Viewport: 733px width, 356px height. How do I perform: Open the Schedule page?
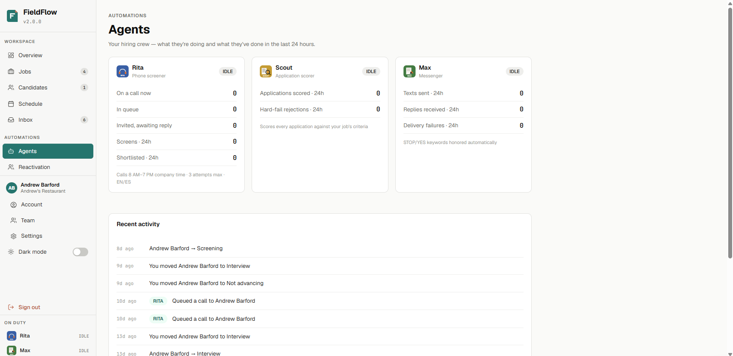(48, 104)
